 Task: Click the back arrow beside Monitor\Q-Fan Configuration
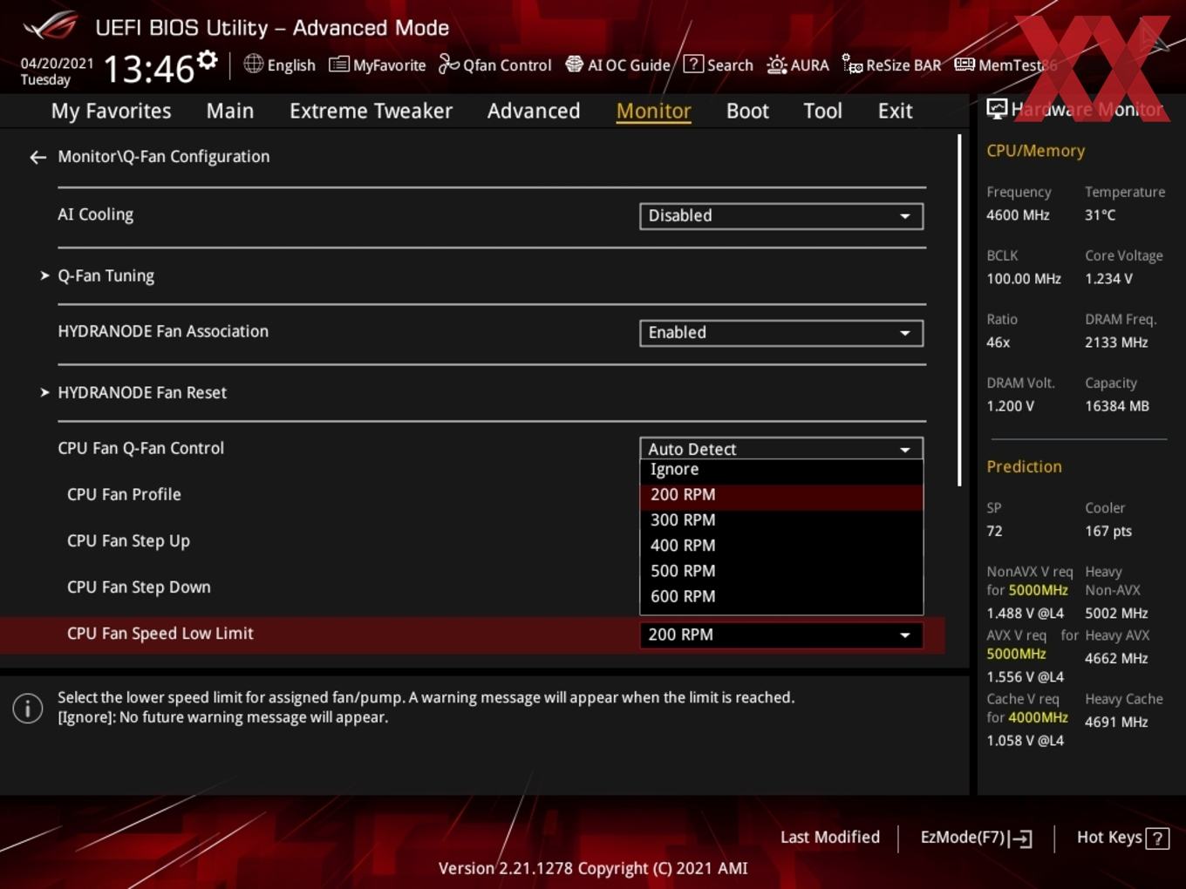click(x=37, y=157)
